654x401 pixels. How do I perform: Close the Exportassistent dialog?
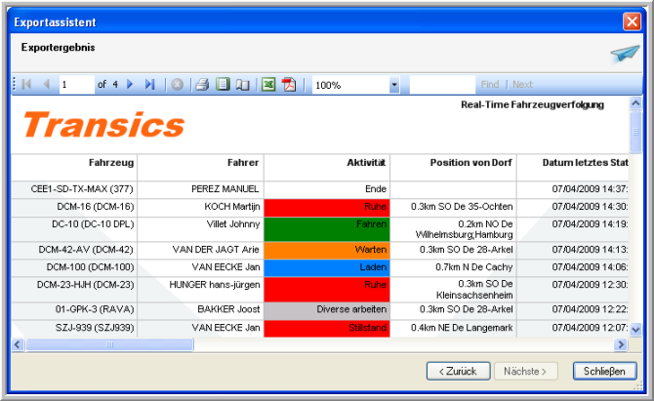coord(632,21)
